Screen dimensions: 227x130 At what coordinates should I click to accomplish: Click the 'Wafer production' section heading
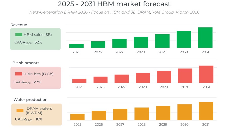pos(30,100)
